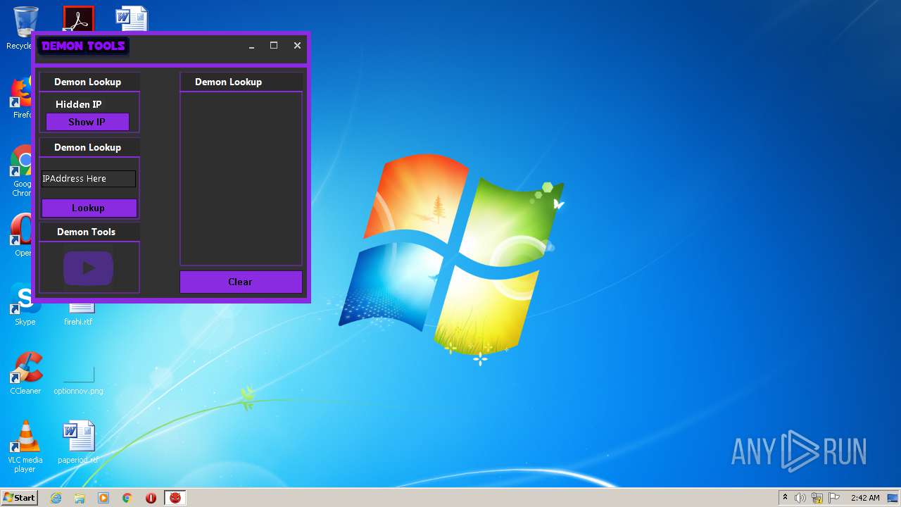Open the CCleaner desktop shortcut

(25, 373)
